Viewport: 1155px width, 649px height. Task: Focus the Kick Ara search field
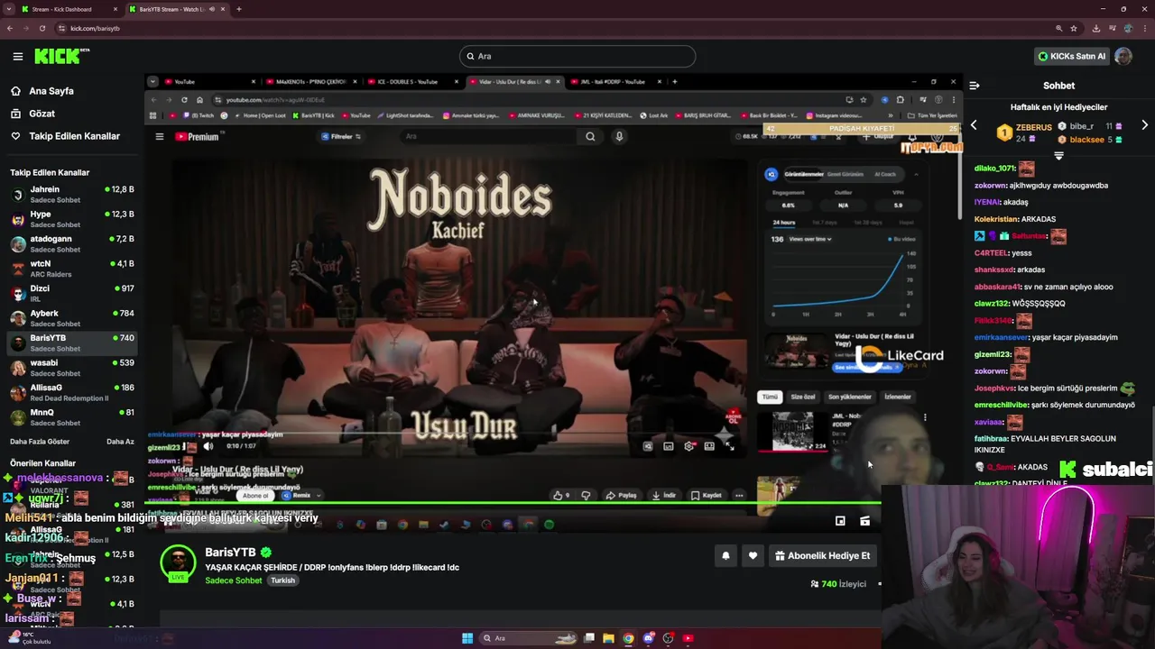click(577, 56)
